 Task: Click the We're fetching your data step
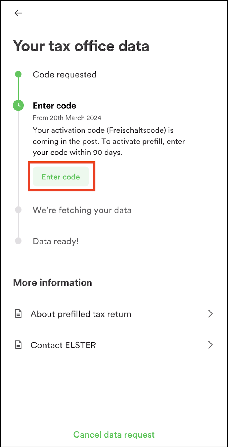click(82, 210)
